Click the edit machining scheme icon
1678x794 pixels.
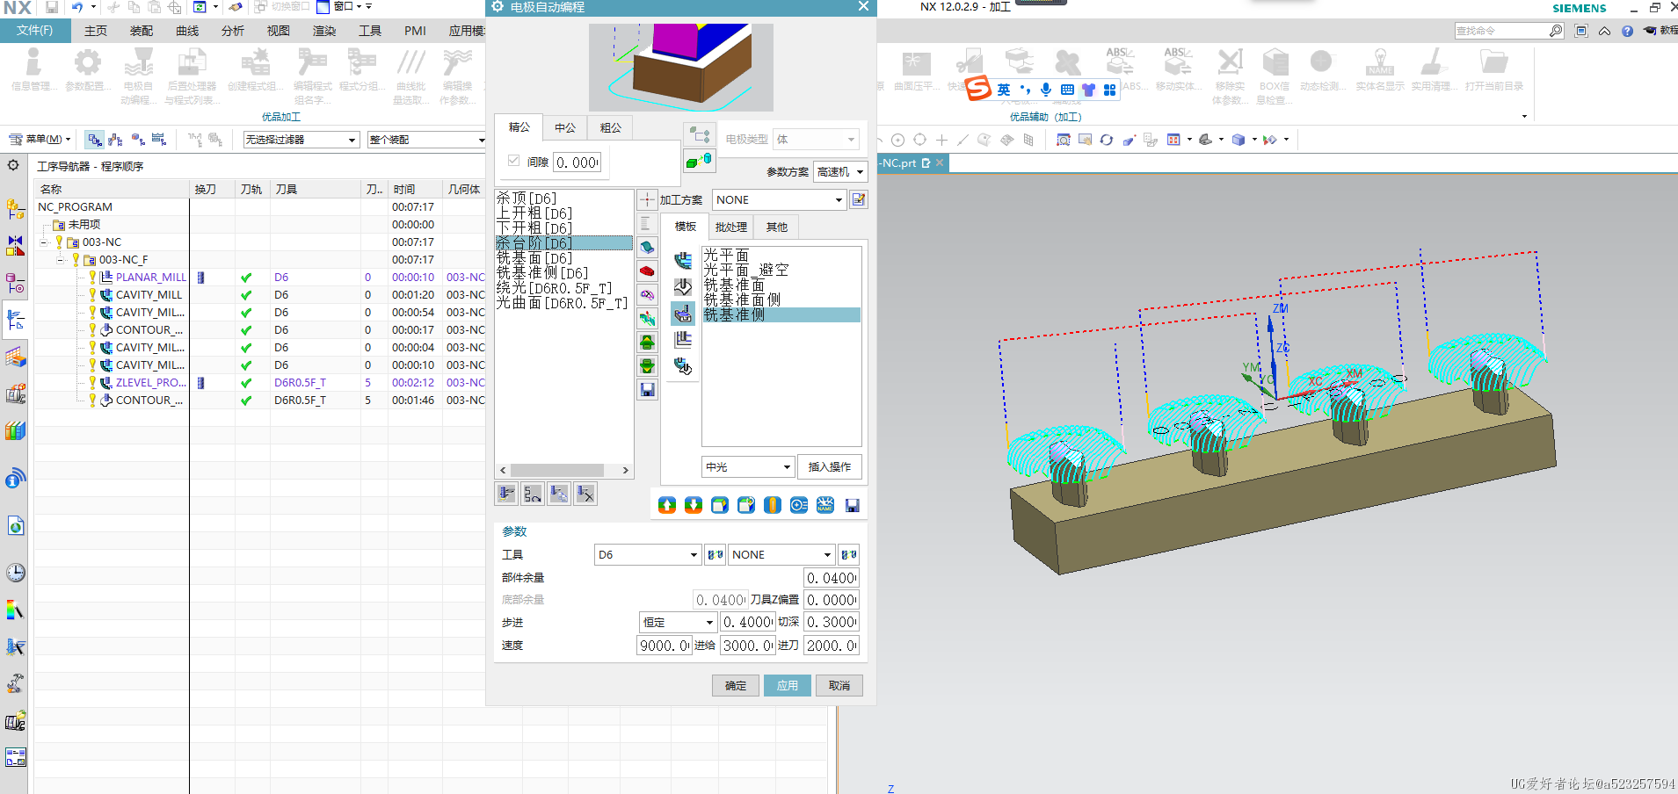[x=859, y=199]
